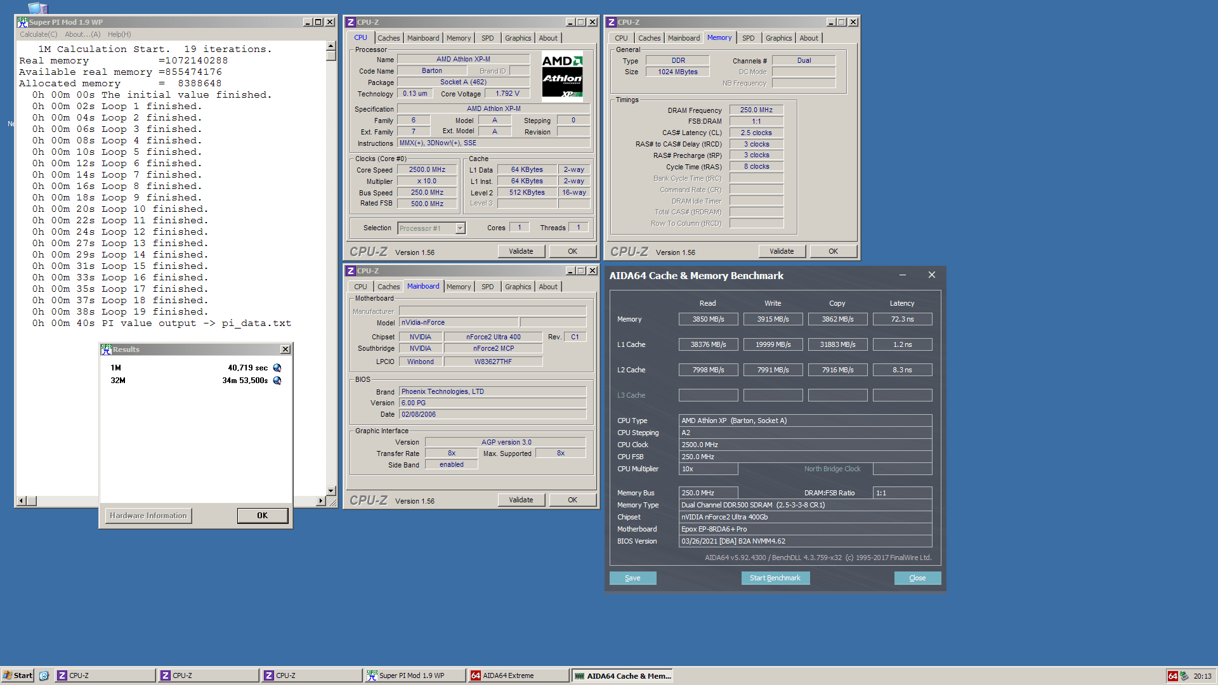
Task: Click scroll left arrow in Super PI log
Action: [21, 501]
